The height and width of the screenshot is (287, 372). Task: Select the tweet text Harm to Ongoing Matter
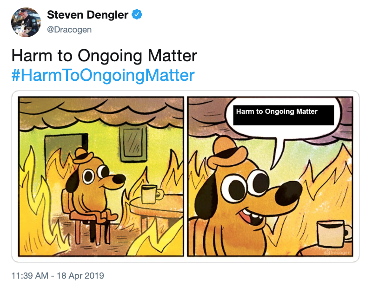point(105,55)
